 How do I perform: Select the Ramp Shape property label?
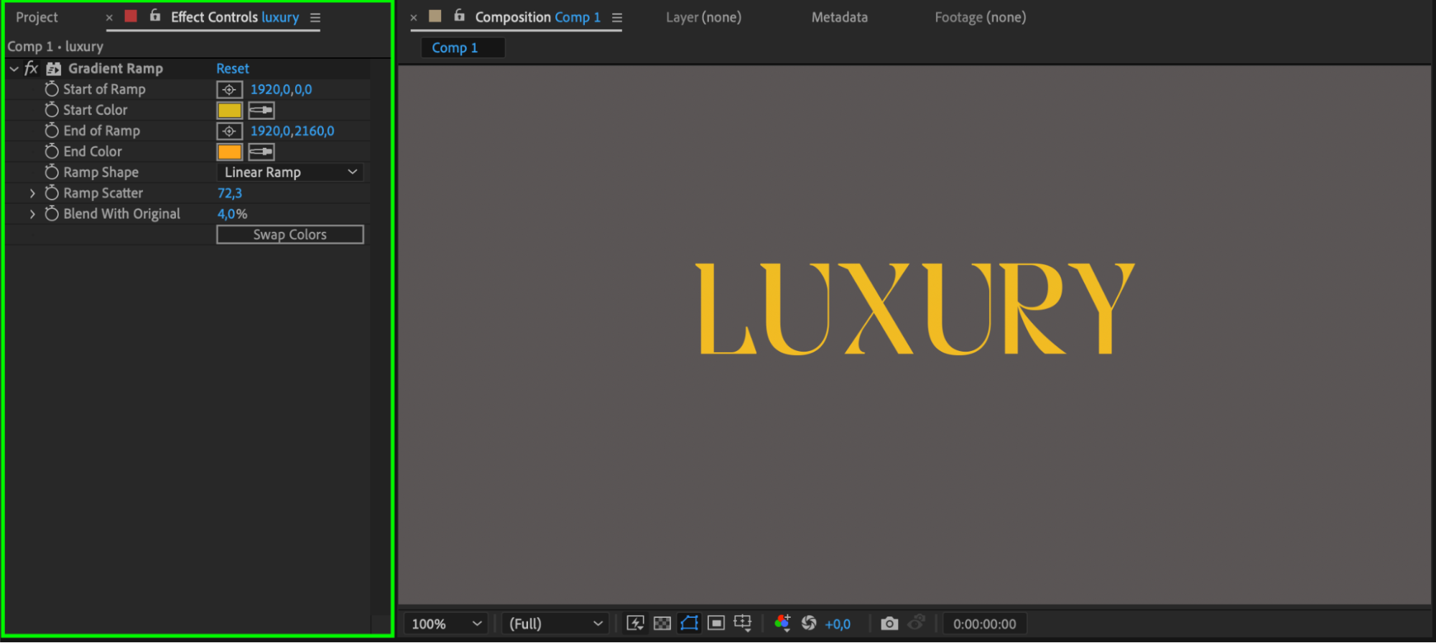pos(101,172)
